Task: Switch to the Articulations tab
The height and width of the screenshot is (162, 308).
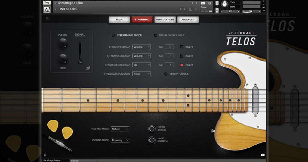Action: click(x=165, y=20)
